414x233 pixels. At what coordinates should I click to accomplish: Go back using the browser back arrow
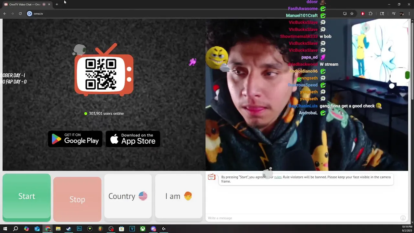point(5,14)
